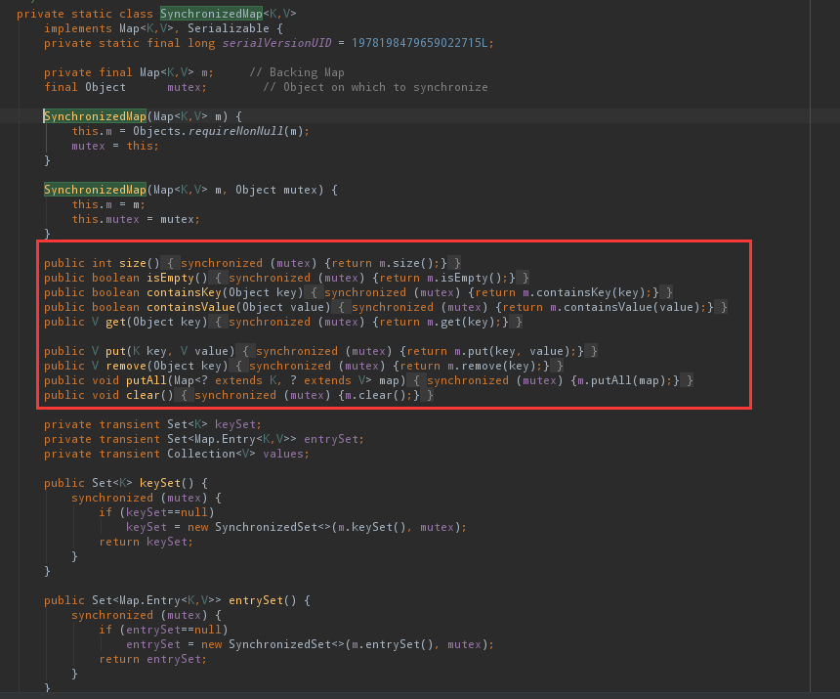Click 'return keySet;' statement
The height and width of the screenshot is (699, 840).
(x=147, y=542)
